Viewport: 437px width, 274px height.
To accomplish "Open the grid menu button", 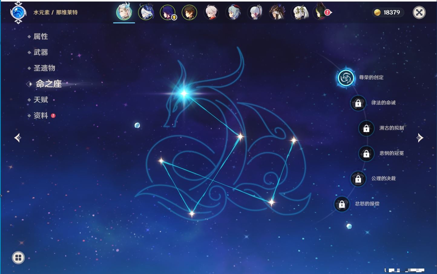I will point(18,258).
